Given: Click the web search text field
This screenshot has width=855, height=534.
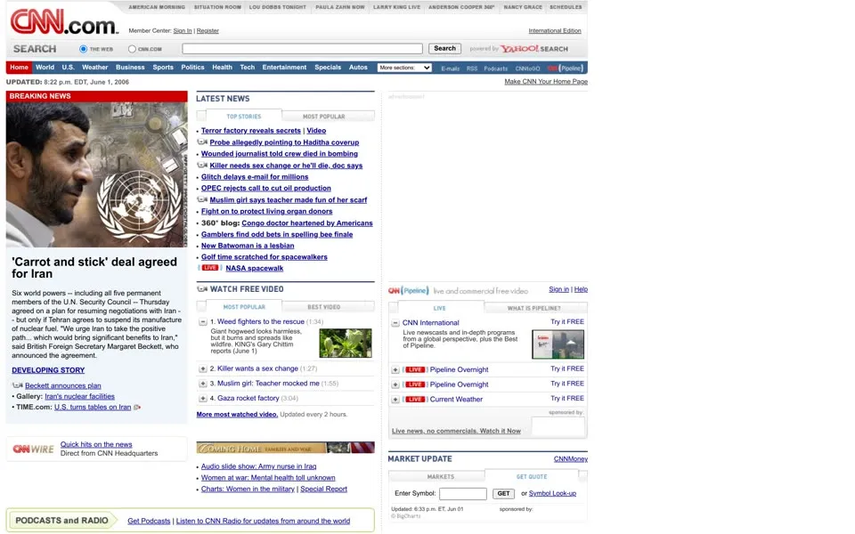Looking at the screenshot, I should point(303,48).
